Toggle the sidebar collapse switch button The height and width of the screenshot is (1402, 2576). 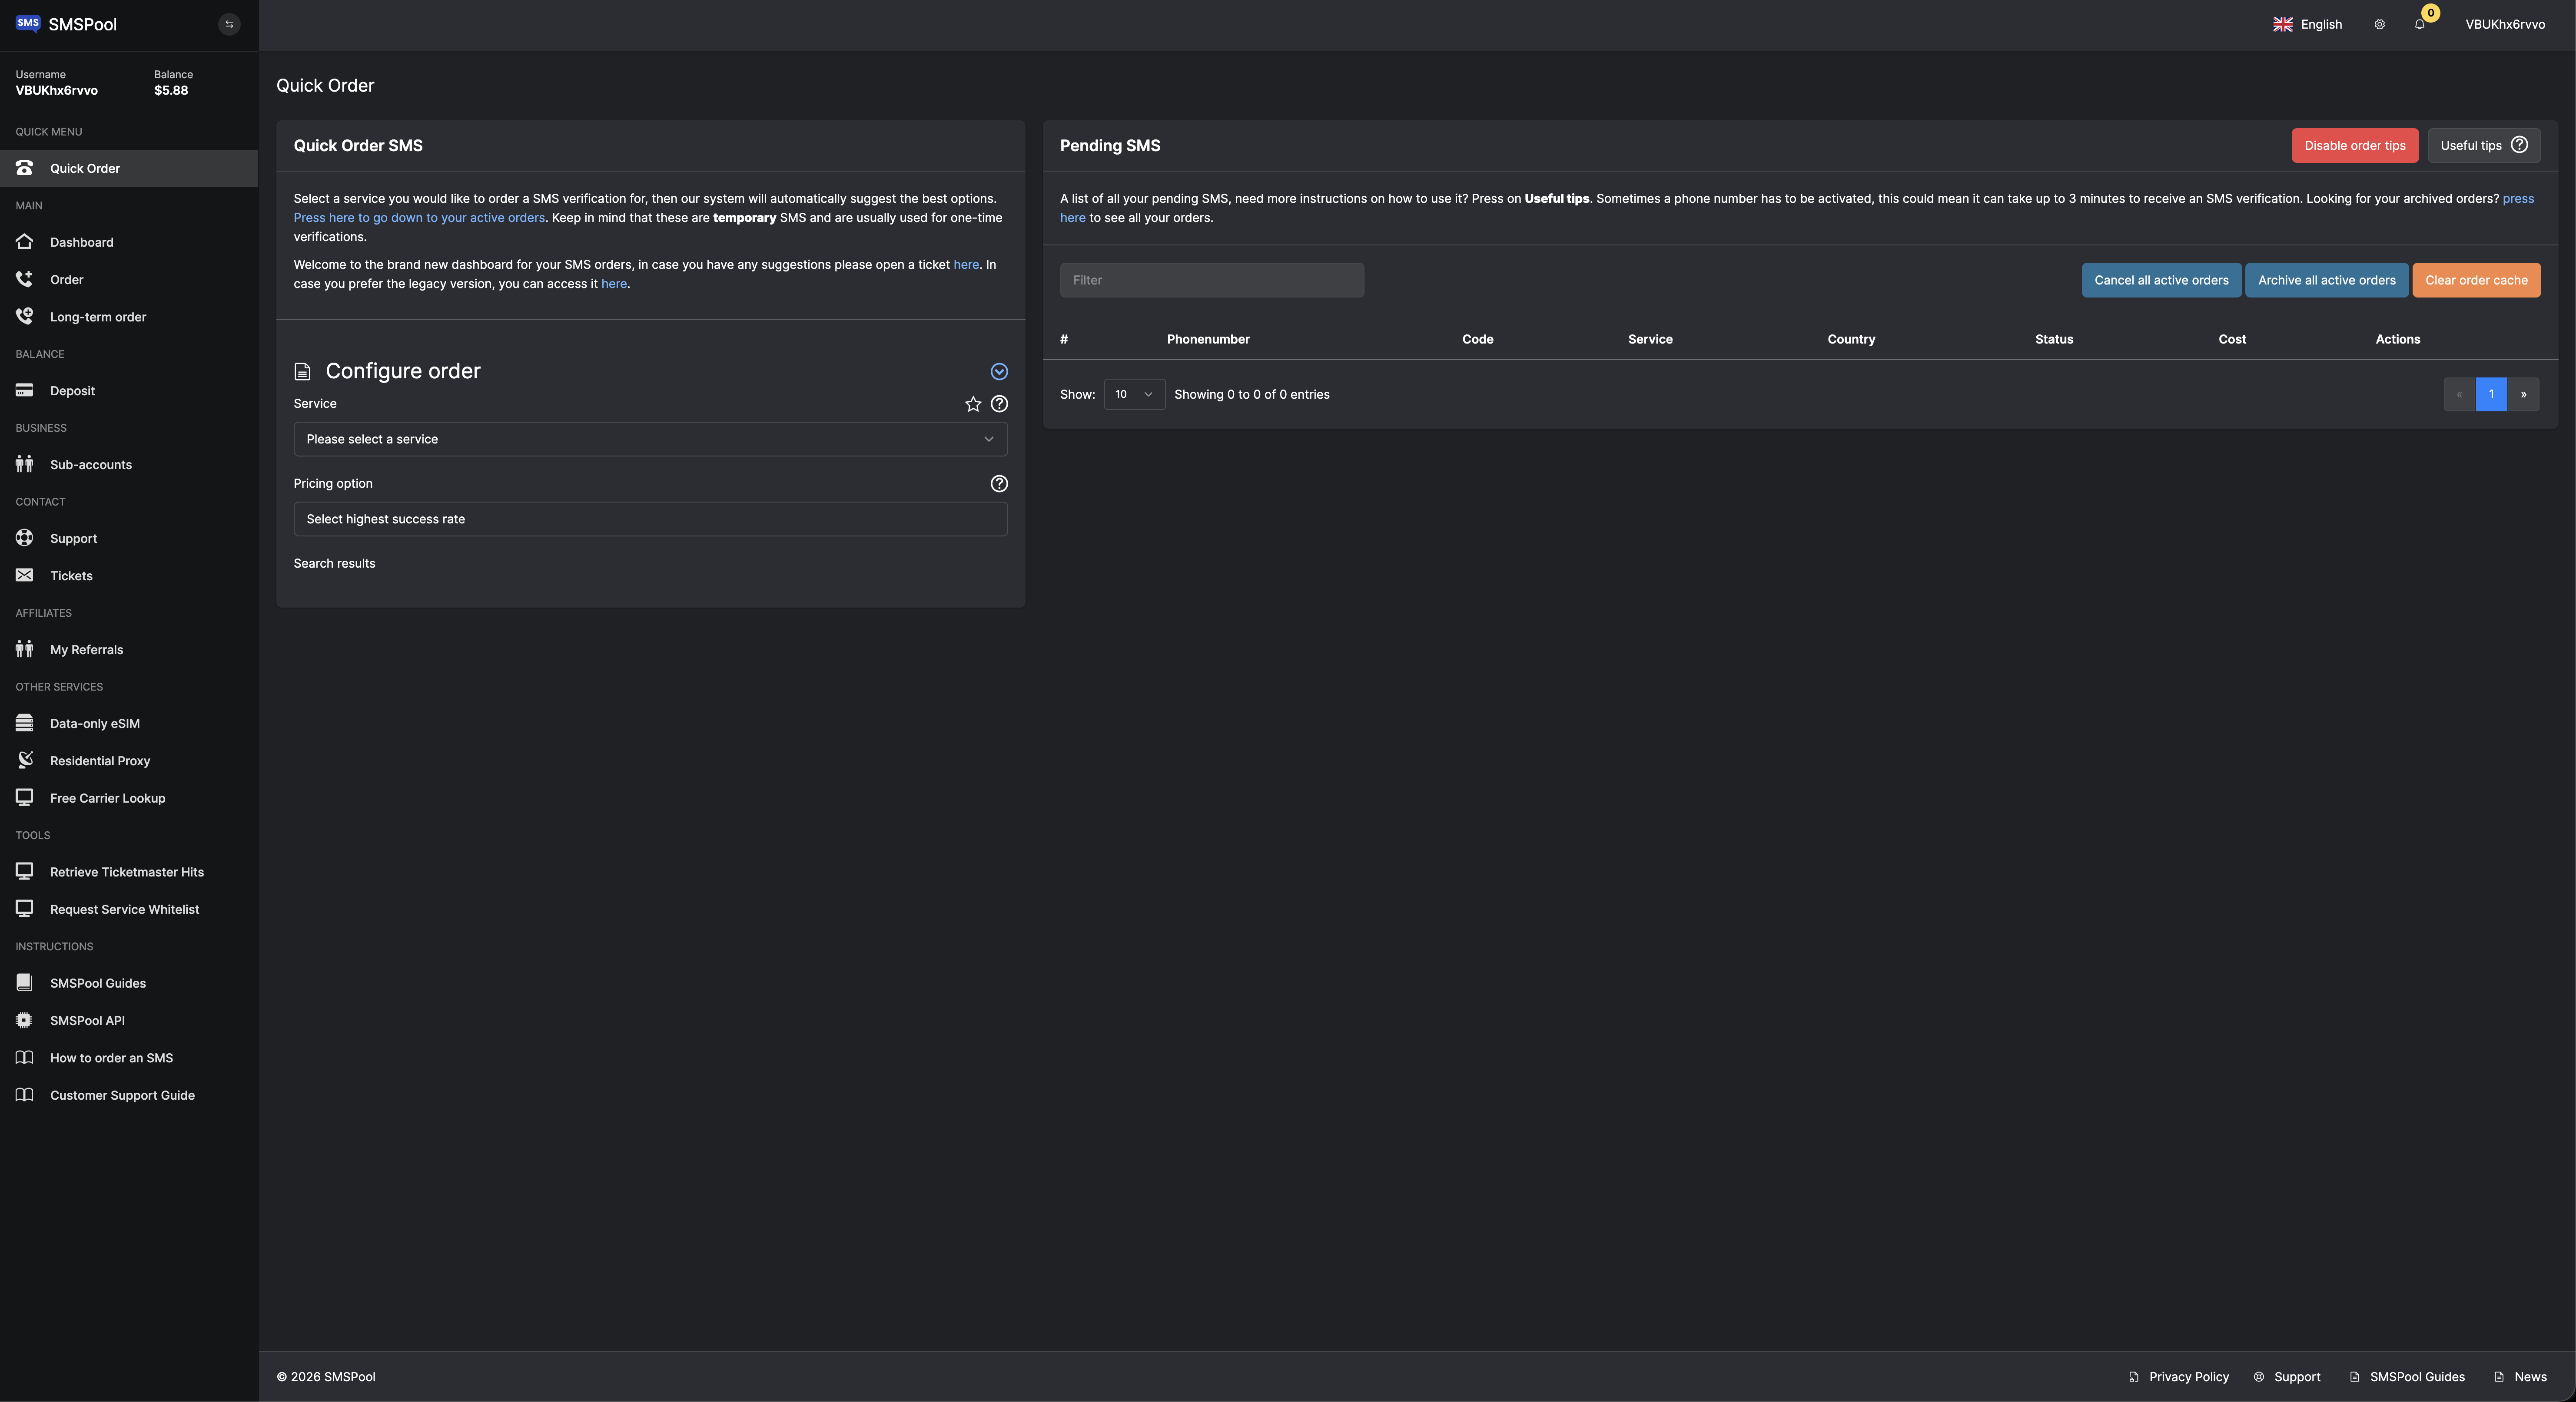point(229,23)
